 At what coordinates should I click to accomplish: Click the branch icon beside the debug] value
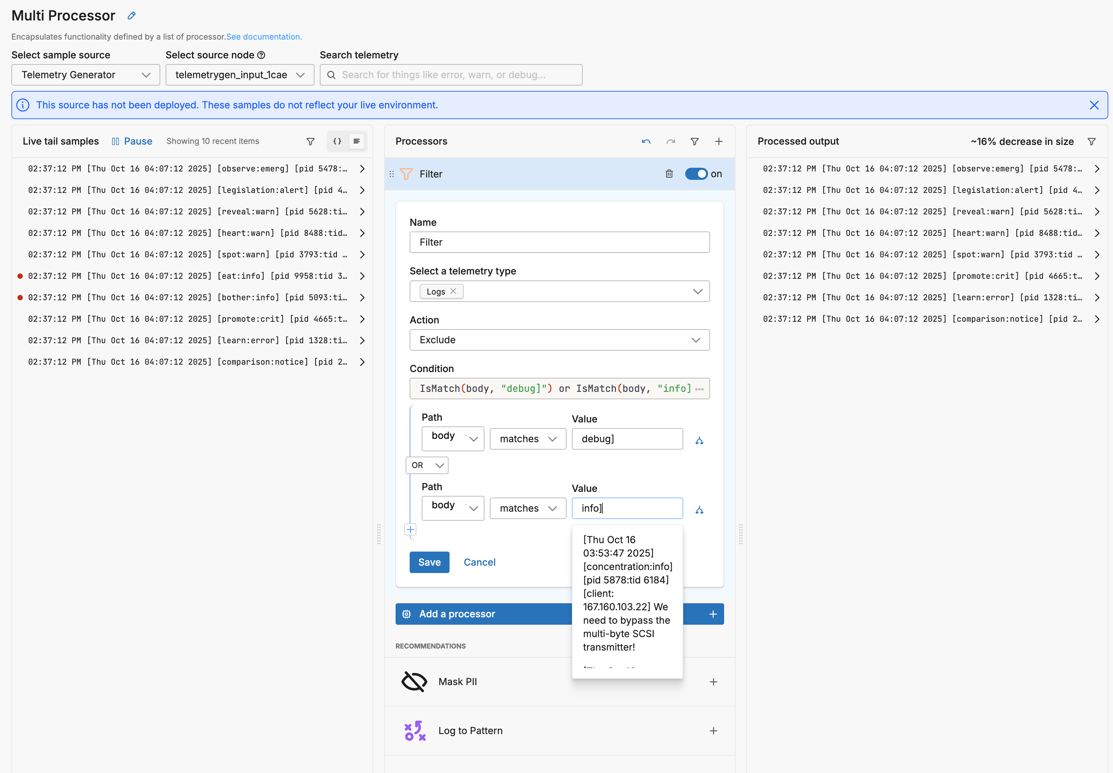click(699, 440)
